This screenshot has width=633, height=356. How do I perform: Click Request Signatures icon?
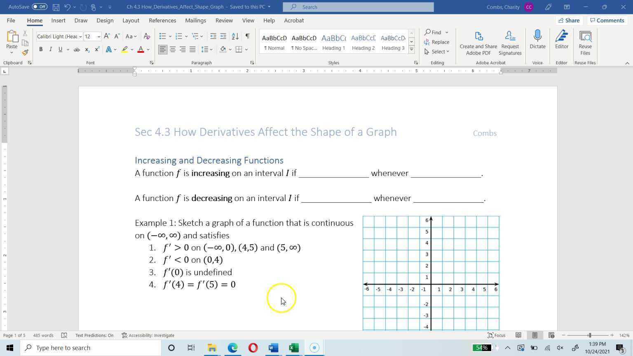[510, 43]
